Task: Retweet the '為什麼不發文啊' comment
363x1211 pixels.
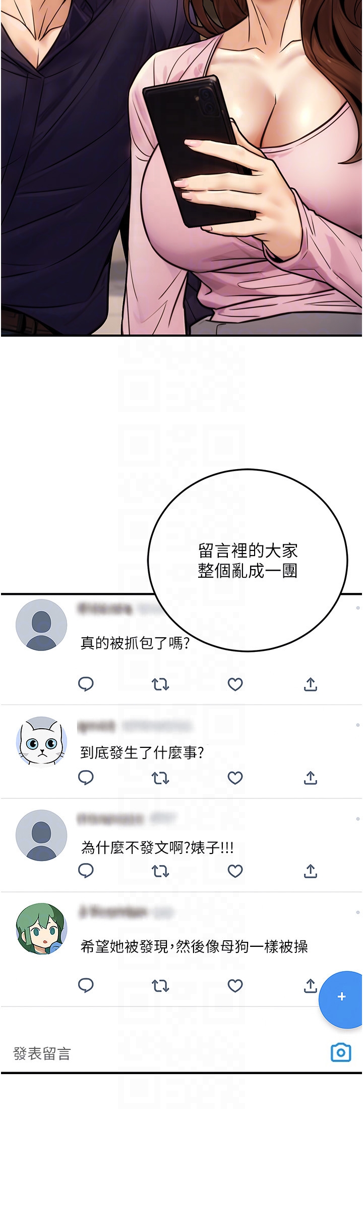Action: click(x=160, y=871)
